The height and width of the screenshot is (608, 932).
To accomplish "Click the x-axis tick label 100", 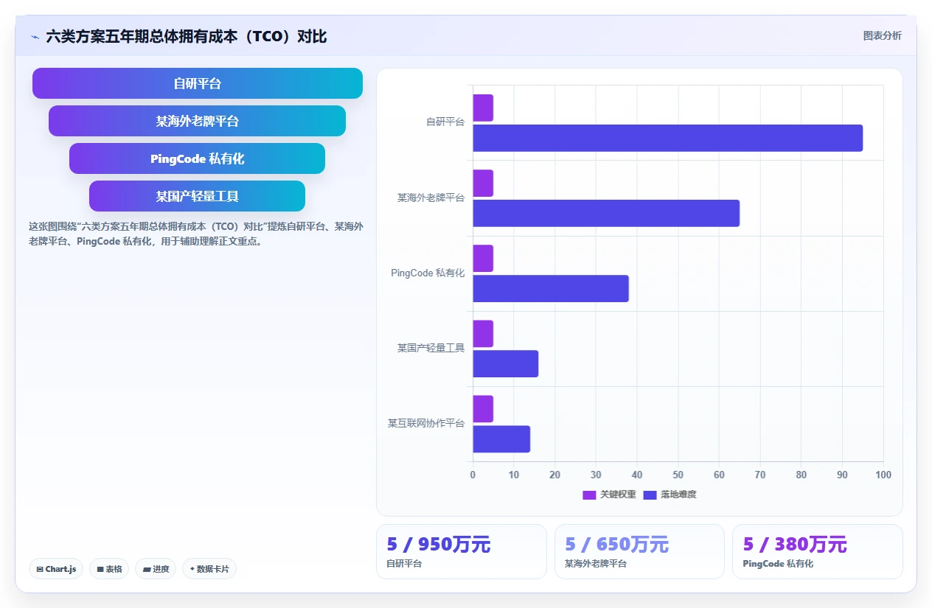I will [883, 475].
